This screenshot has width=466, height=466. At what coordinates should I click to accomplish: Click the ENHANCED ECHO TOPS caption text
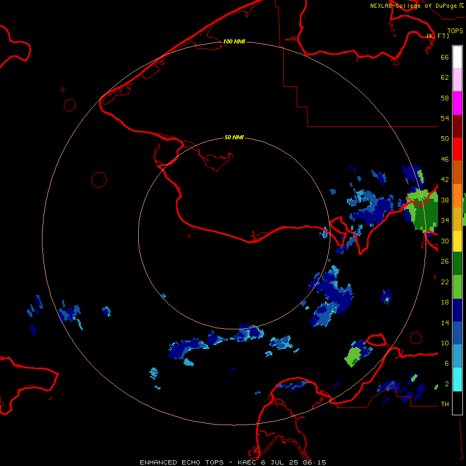point(182,462)
